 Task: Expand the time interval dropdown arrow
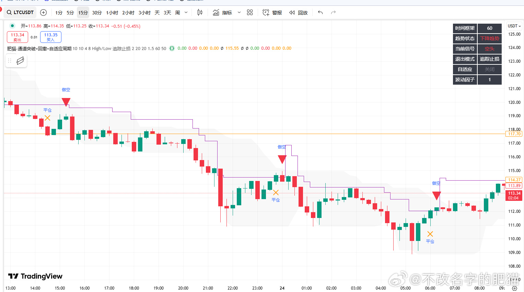click(186, 12)
